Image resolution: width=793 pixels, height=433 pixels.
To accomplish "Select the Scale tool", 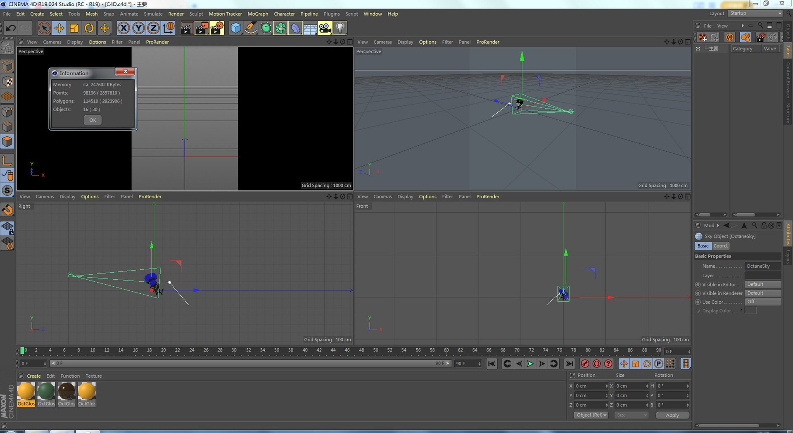I will (x=74, y=28).
